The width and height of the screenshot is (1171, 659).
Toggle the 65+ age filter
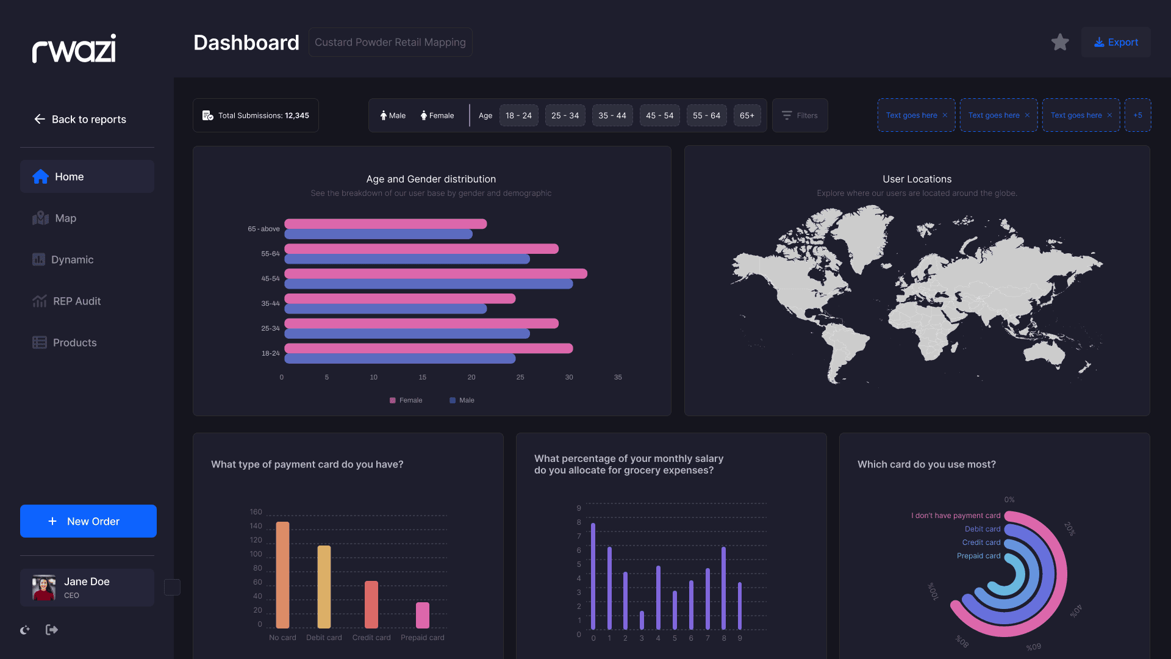point(747,115)
